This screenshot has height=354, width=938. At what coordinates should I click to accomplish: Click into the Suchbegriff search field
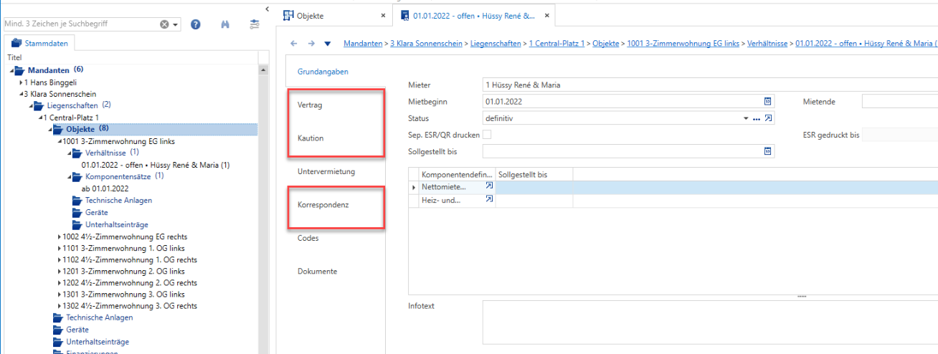pyautogui.click(x=81, y=24)
